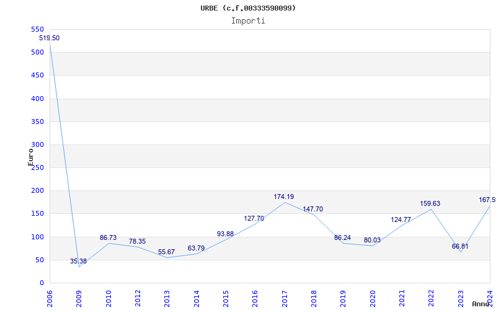Click the 2013 x-axis year label
This screenshot has width=496, height=310.
point(167,299)
